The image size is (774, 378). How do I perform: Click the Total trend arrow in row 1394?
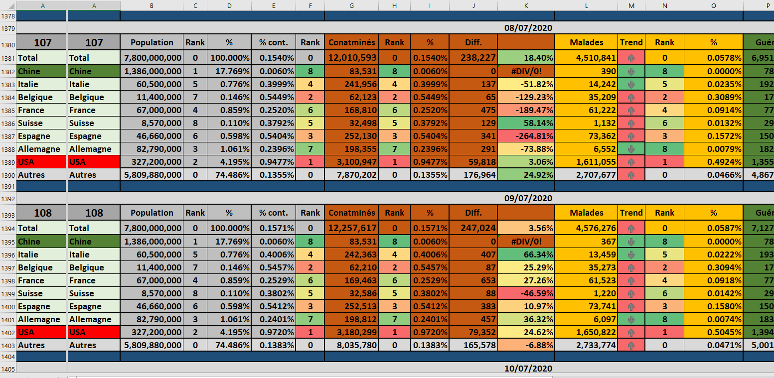[631, 228]
